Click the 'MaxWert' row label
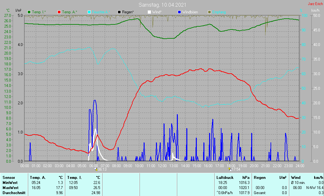 click(x=10, y=188)
